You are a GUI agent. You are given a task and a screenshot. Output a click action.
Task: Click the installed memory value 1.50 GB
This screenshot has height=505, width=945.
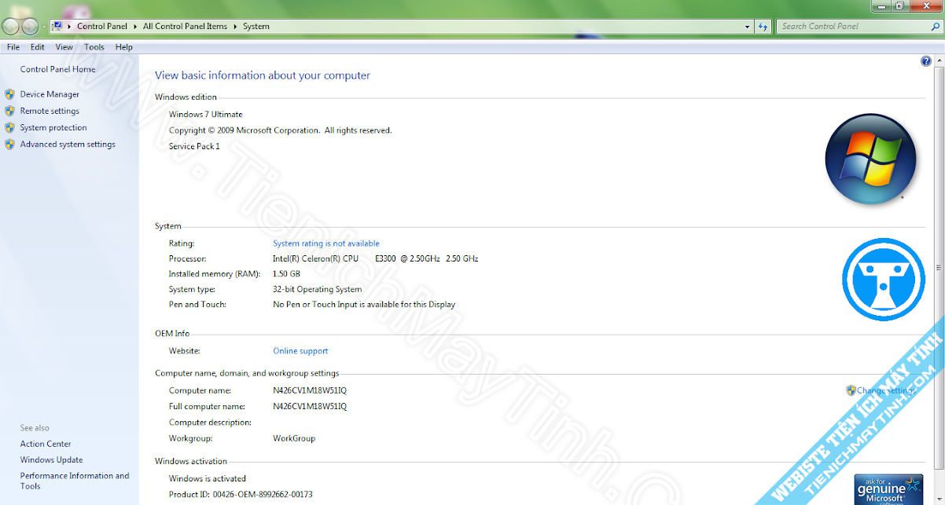pos(286,274)
